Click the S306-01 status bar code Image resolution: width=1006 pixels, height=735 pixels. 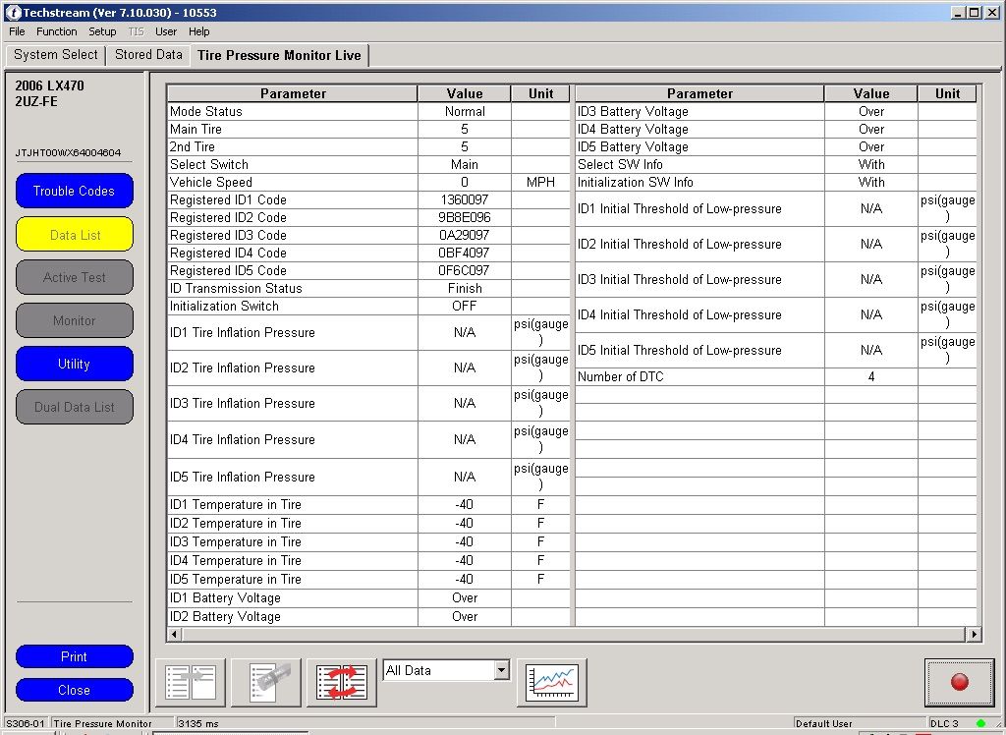(25, 723)
